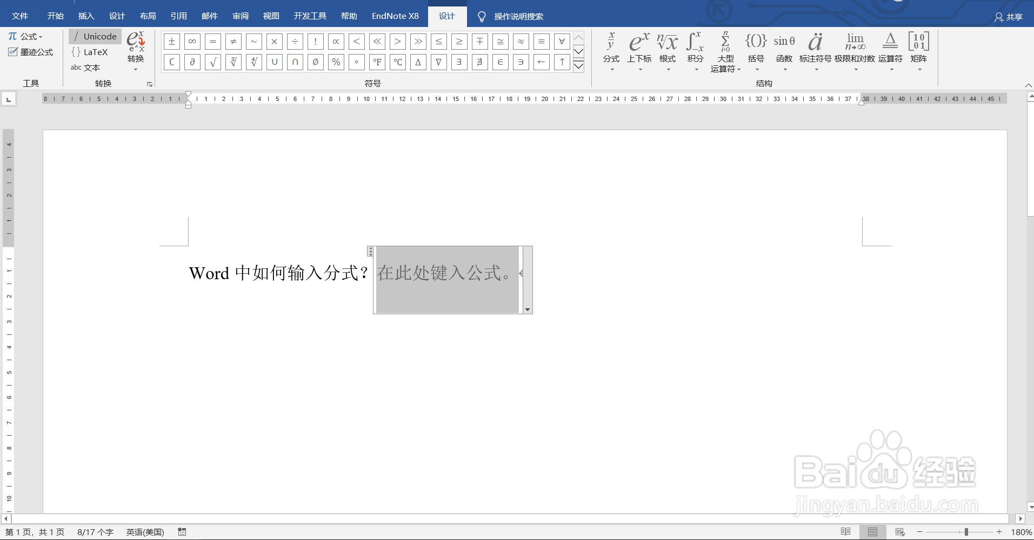Insert the left arrow symbol
Screen dimensions: 1034x540
click(542, 62)
